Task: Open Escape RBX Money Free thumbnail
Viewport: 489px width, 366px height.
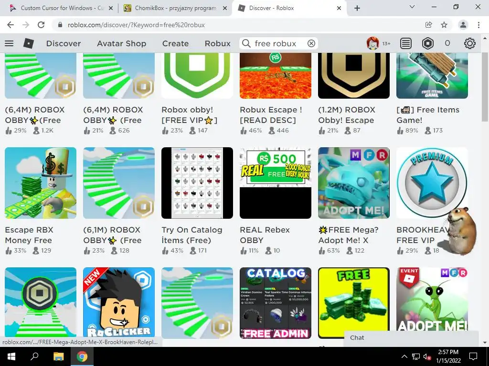Action: 41,183
